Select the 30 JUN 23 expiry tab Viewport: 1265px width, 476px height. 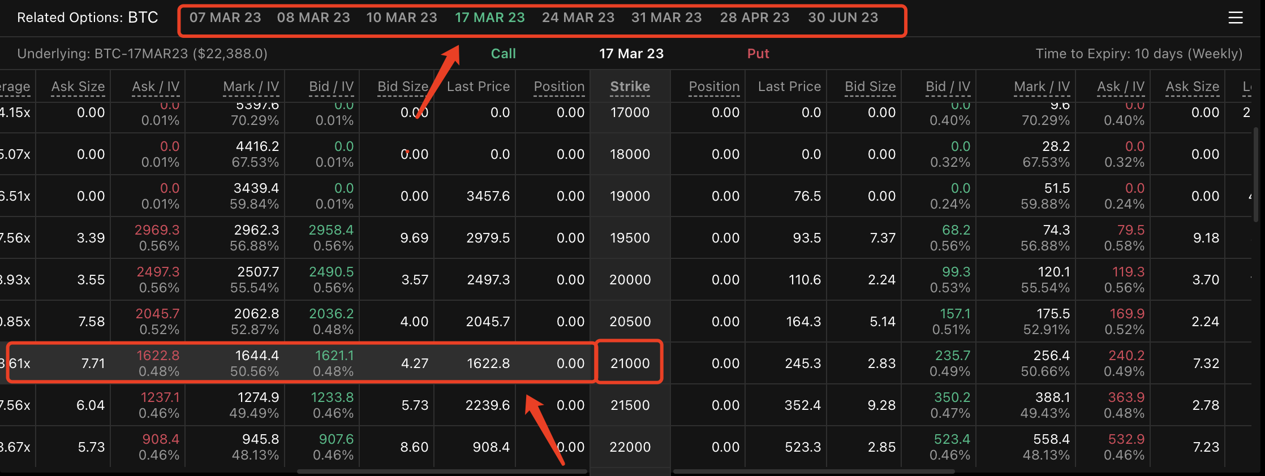coord(843,18)
